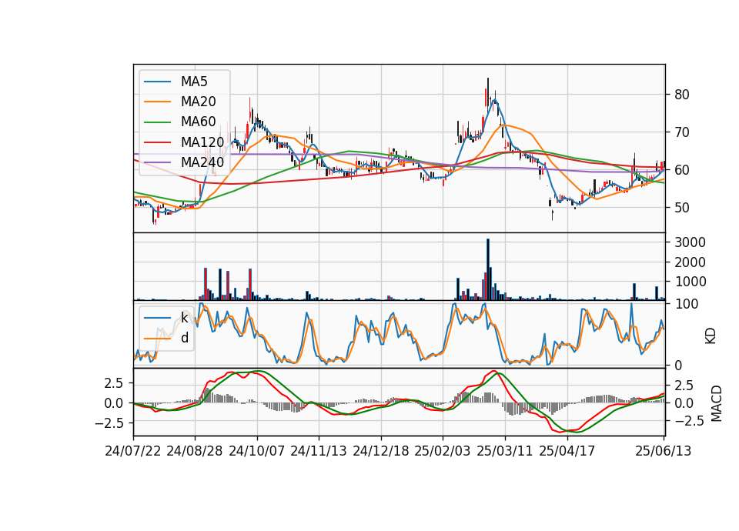This screenshot has width=739, height=531.
Task: Click the 24/08/28 date axis label
Action: pyautogui.click(x=195, y=451)
